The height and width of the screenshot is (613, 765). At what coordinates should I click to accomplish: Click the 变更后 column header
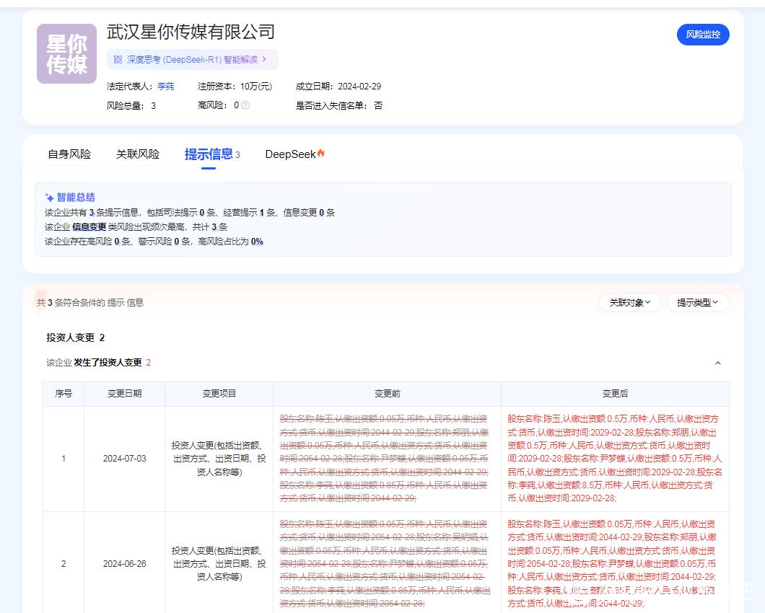coord(615,394)
